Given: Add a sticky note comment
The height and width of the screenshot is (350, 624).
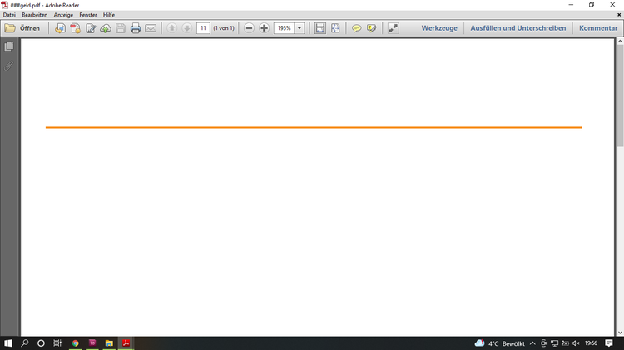Looking at the screenshot, I should [356, 28].
